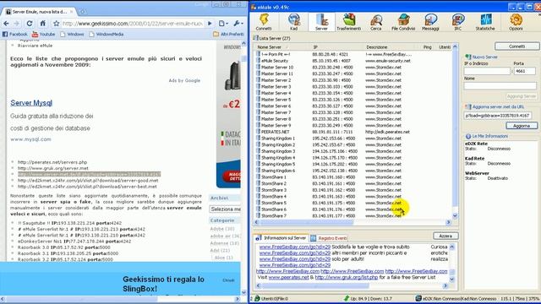Close the Geekissimo SlingBox banner
This screenshot has width=541, height=304.
click(x=228, y=280)
